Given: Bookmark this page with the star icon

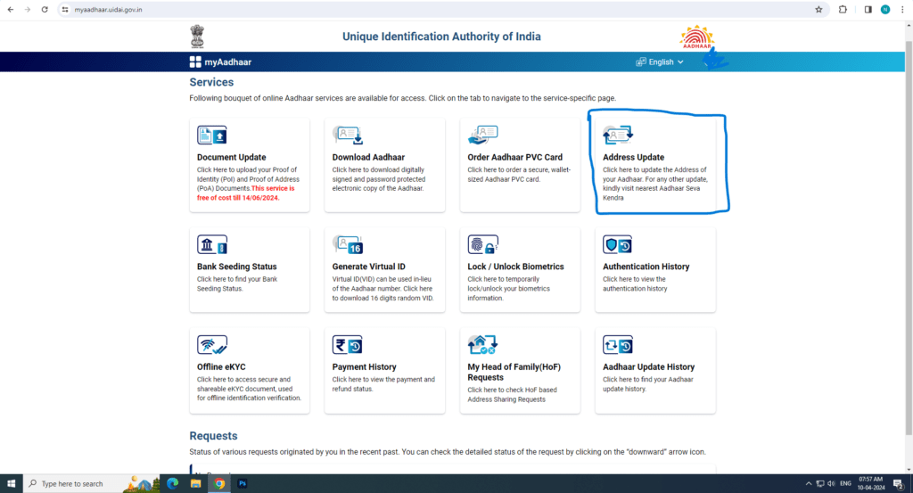Looking at the screenshot, I should click(818, 9).
